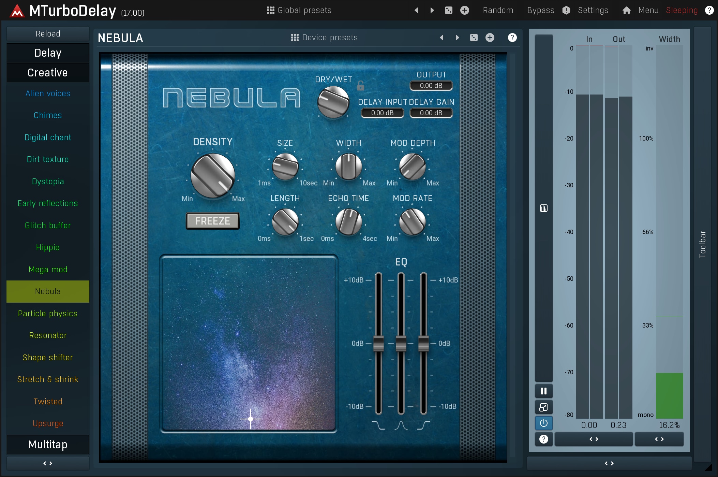
Task: Click the Reload button
Action: click(48, 34)
